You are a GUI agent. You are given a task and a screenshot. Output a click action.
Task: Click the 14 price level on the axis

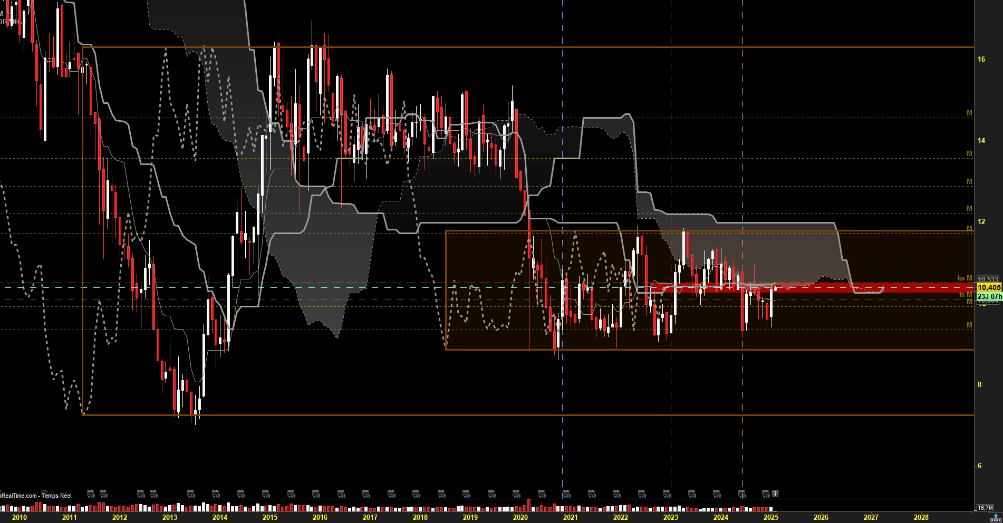(x=981, y=140)
